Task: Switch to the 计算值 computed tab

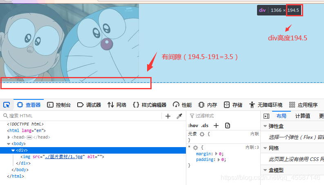Action: 302,116
